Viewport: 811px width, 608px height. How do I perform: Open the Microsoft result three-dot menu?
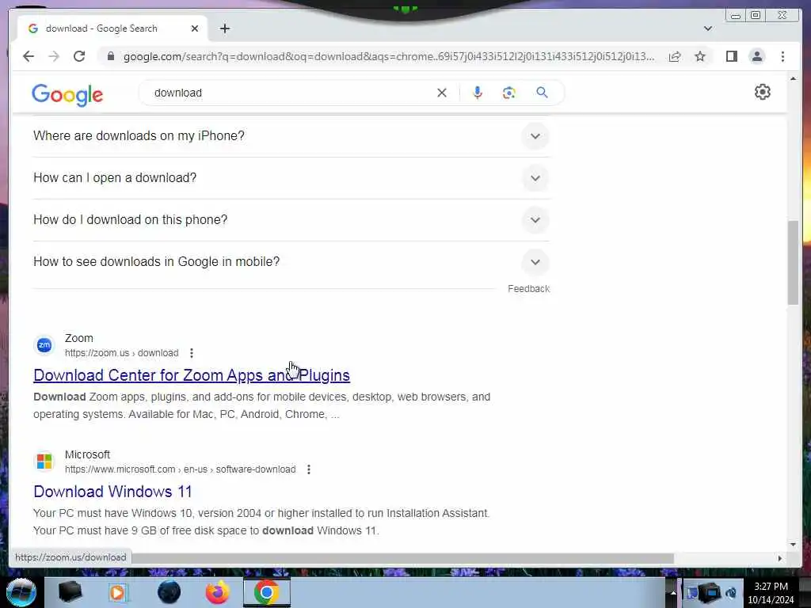click(x=309, y=469)
